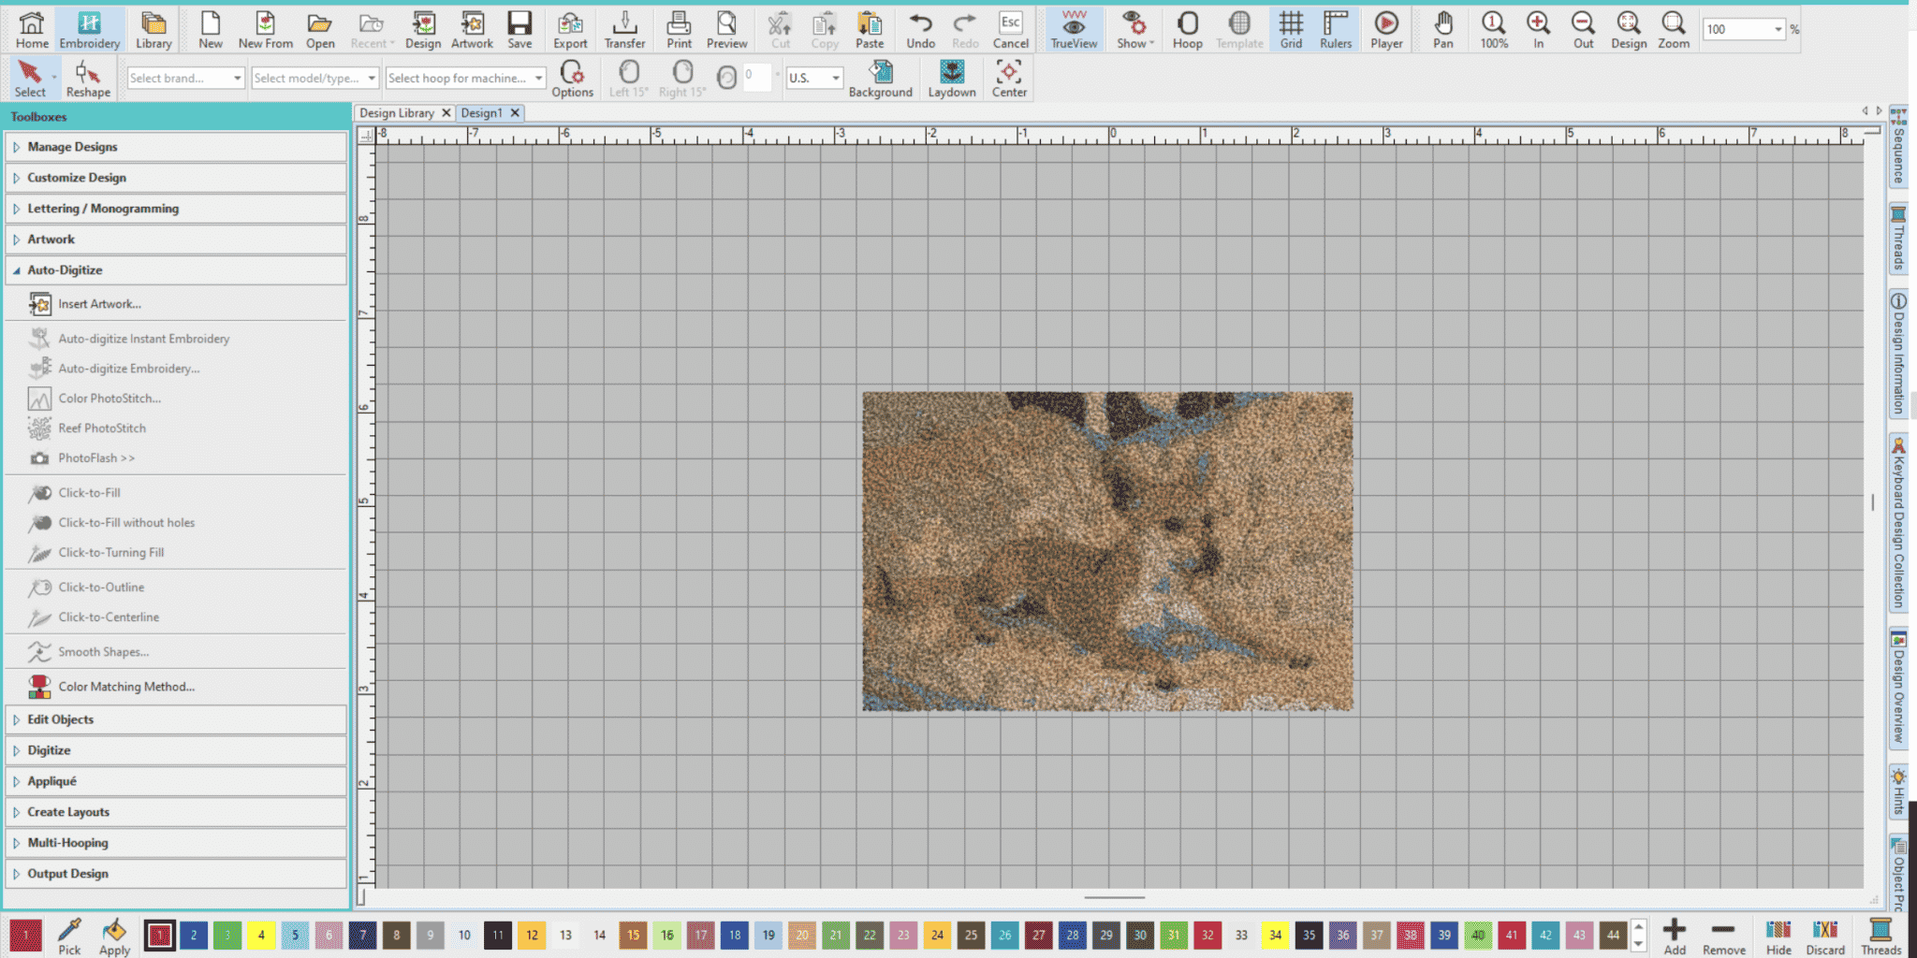Create a New design
1917x958 pixels.
click(x=211, y=29)
